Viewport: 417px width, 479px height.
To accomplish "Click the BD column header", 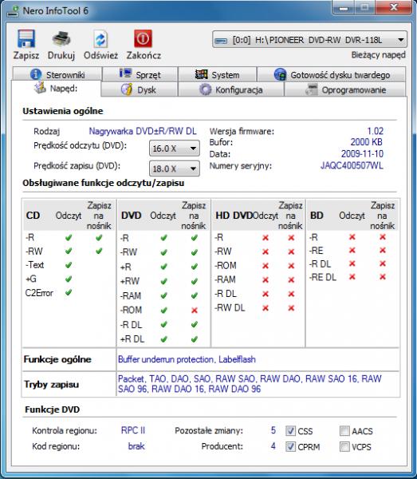I will coord(317,216).
